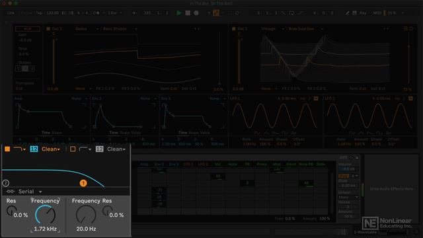This screenshot has height=238, width=423.
Task: Open Osc 1 effect None dropdown
Action: coord(83,89)
